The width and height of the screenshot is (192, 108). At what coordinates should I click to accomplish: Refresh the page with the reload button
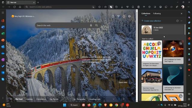(x=14, y=7)
